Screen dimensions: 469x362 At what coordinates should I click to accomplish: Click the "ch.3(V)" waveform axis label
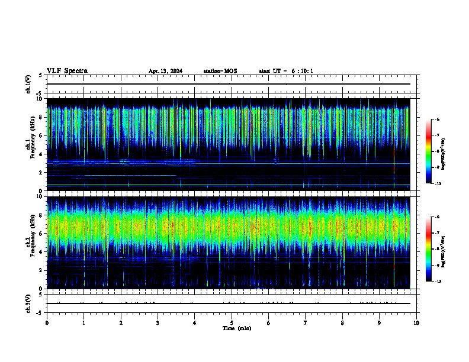coord(28,303)
